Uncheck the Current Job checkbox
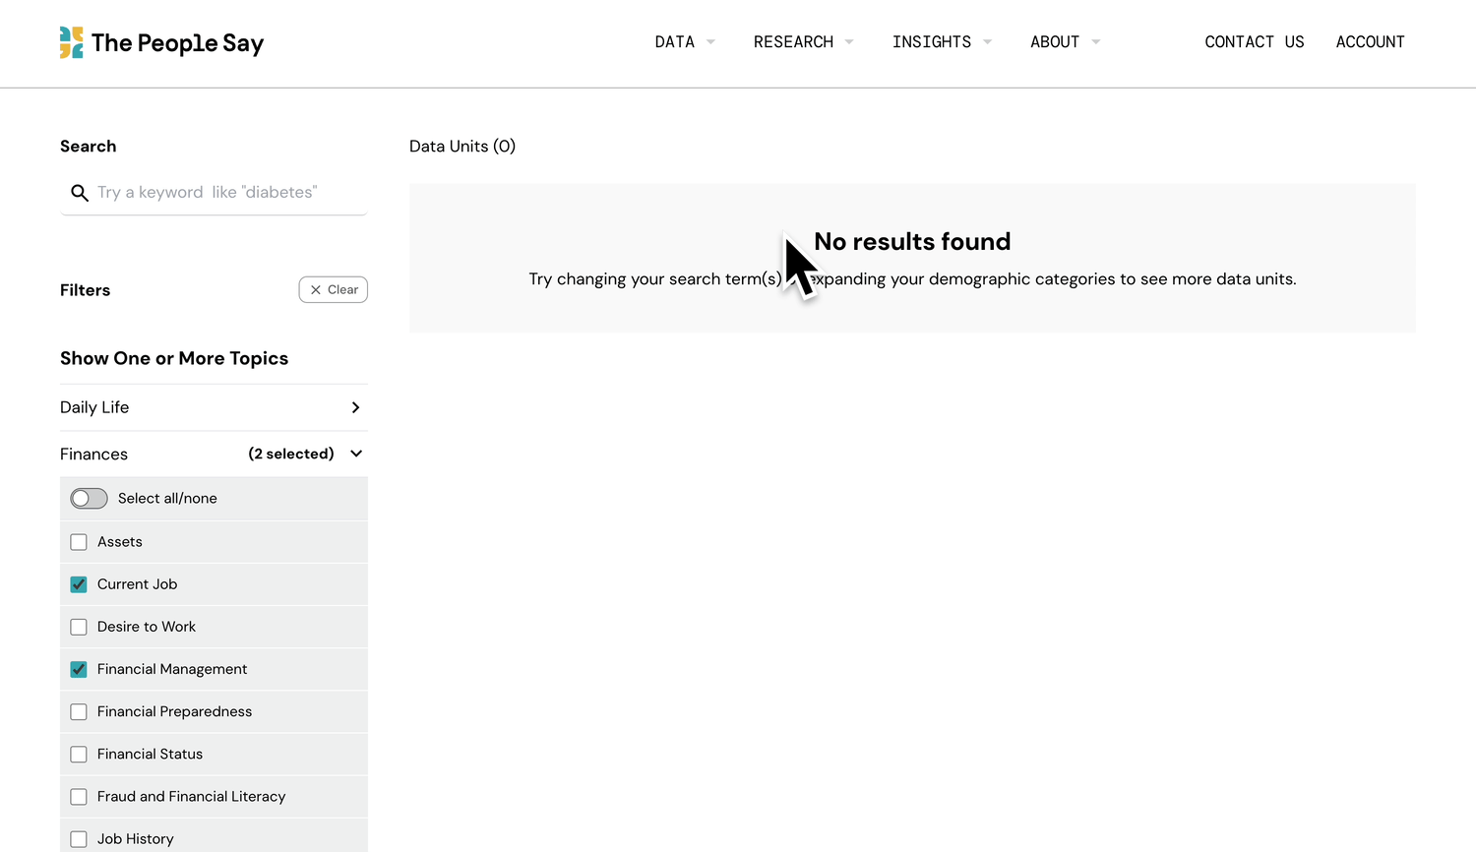1476x852 pixels. 79,584
